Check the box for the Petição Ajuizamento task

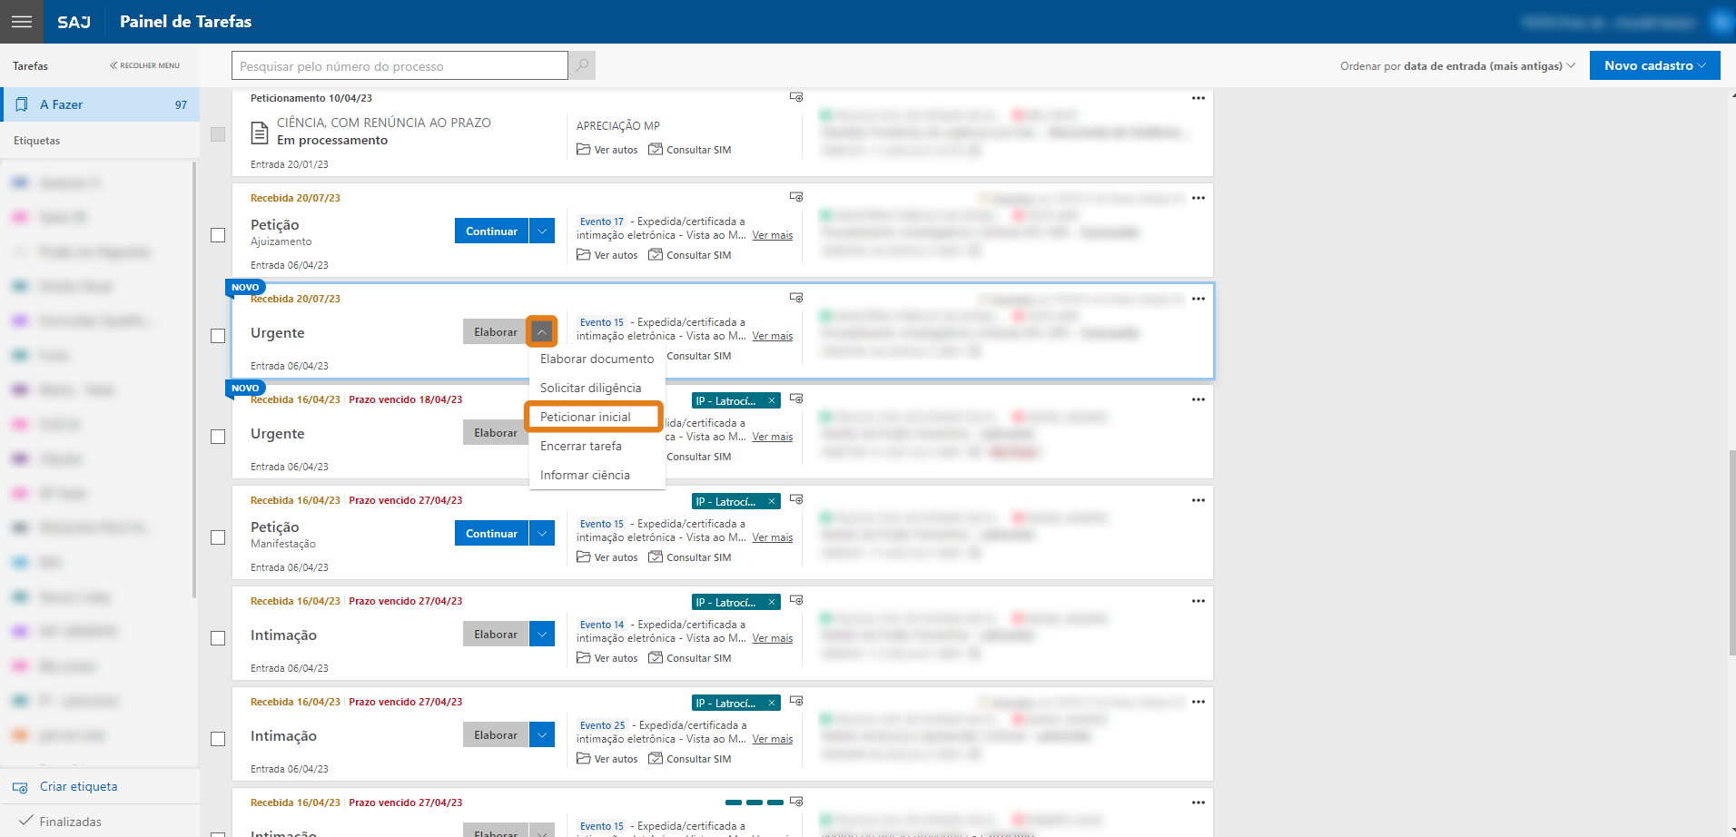[218, 235]
